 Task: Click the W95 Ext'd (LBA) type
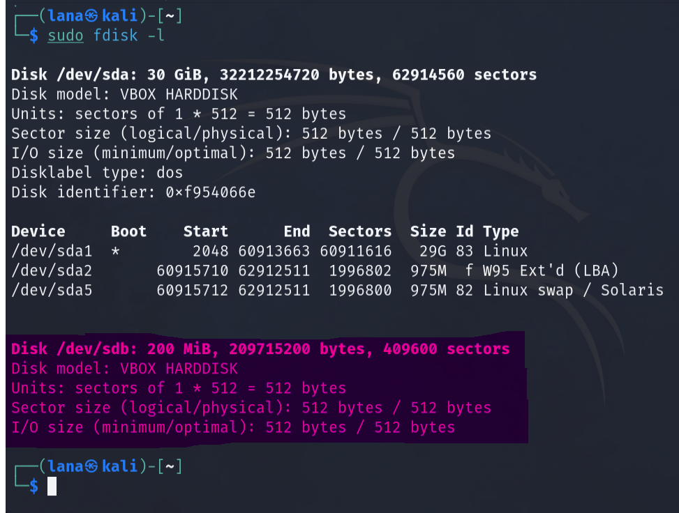coord(551,270)
